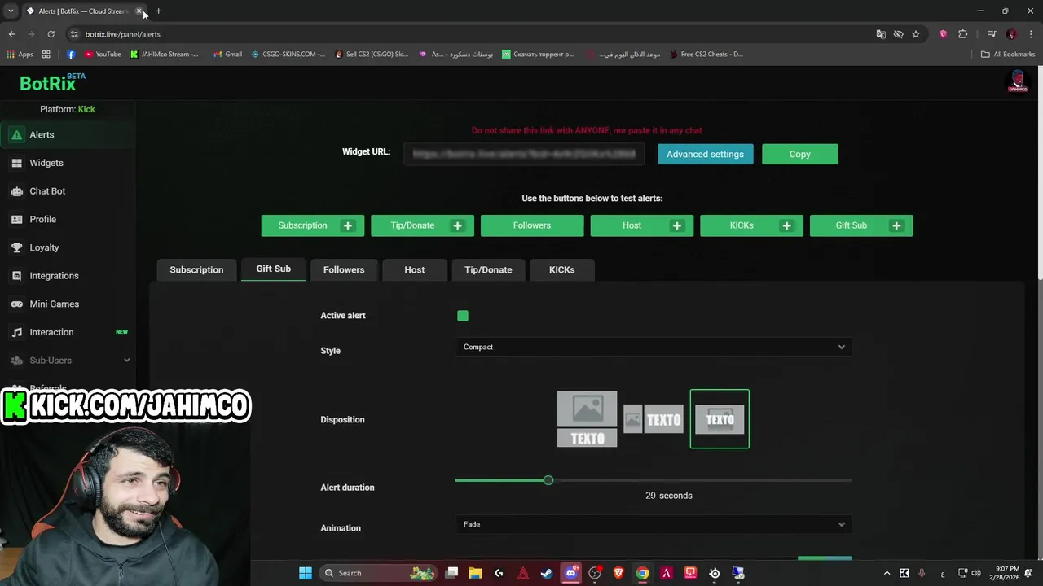The image size is (1043, 586).
Task: Expand the Sub-Users sidebar section
Action: (68, 361)
